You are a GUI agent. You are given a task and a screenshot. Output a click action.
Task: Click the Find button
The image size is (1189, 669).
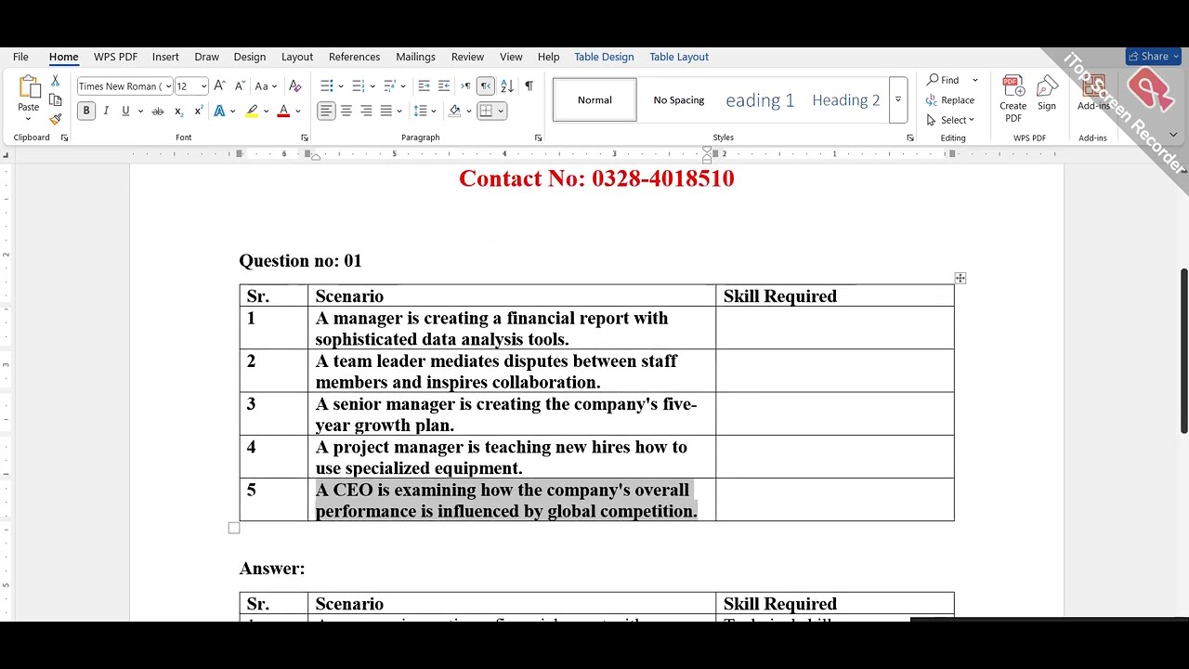point(943,80)
